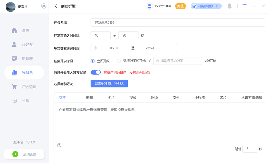
Task: Open the hamburger menu in the title bar
Action: pos(244,6)
